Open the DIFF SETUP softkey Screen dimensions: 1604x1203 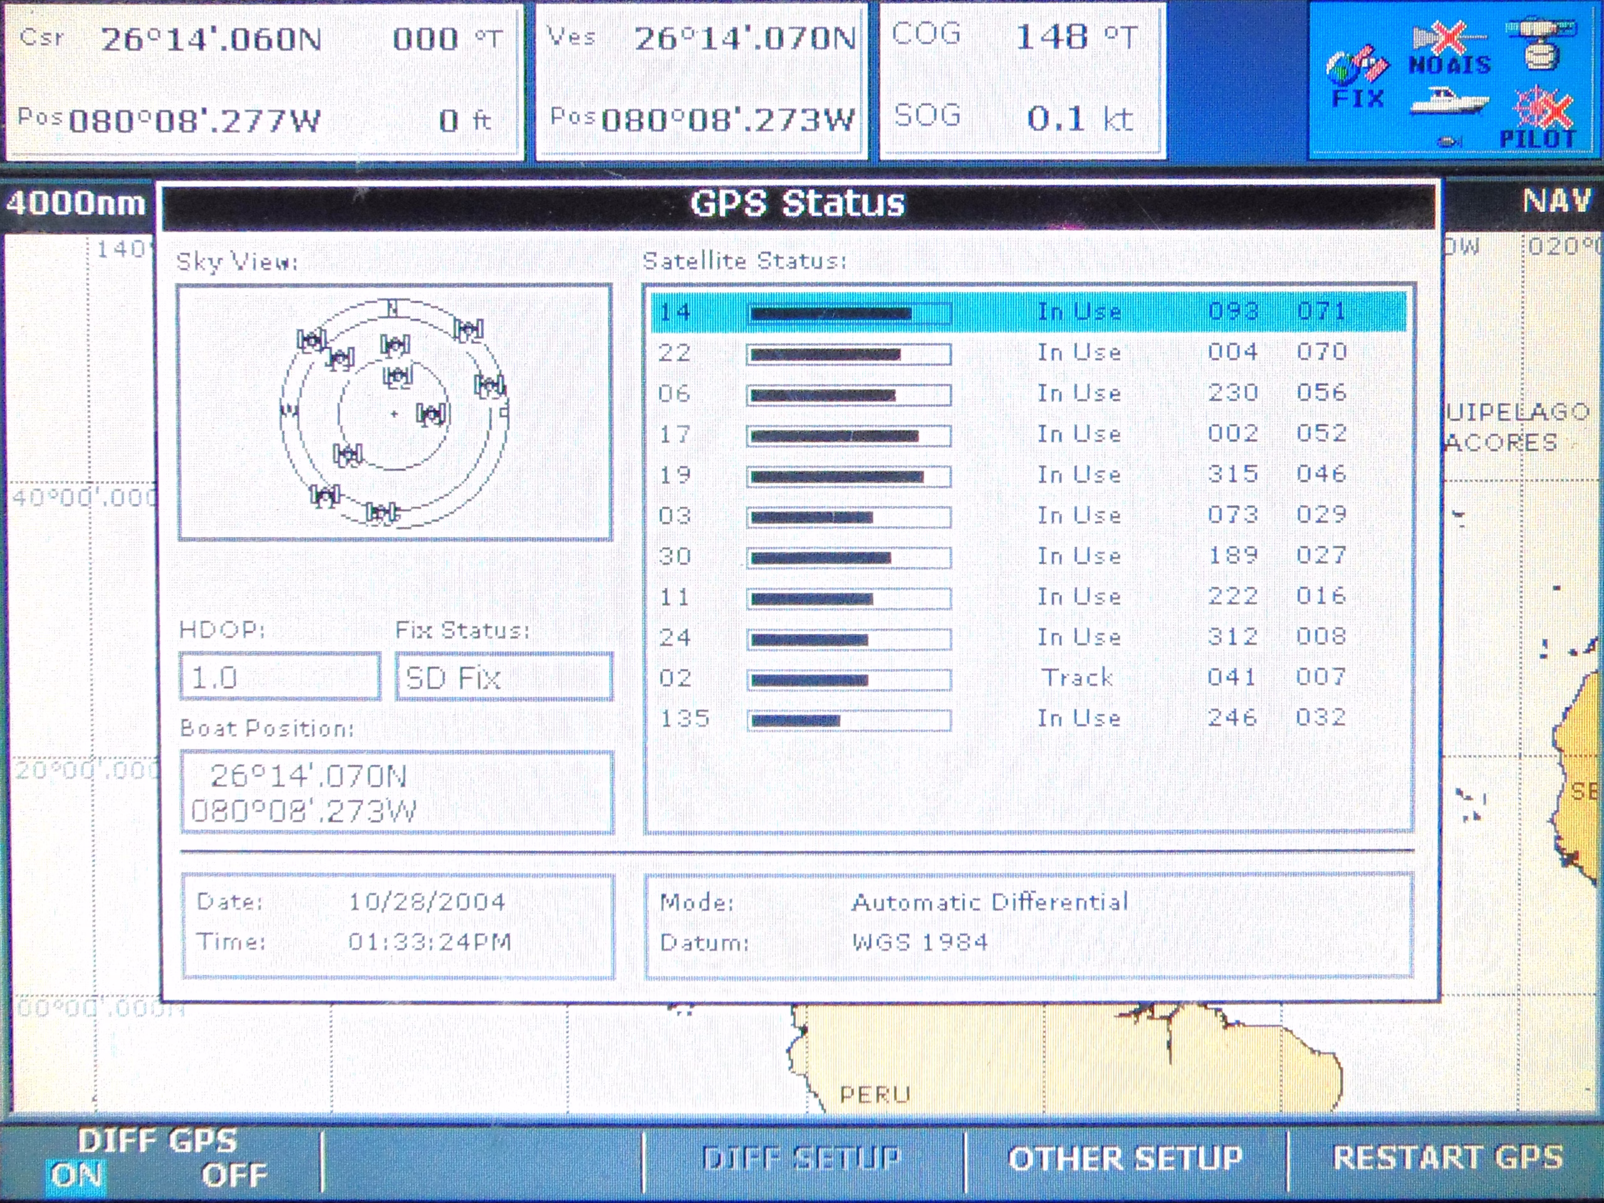pos(802,1158)
